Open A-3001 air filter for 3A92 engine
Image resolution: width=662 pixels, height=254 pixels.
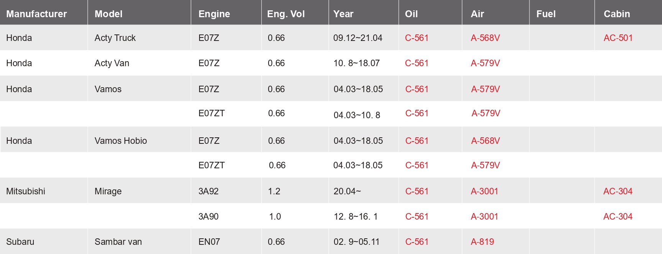coord(484,191)
